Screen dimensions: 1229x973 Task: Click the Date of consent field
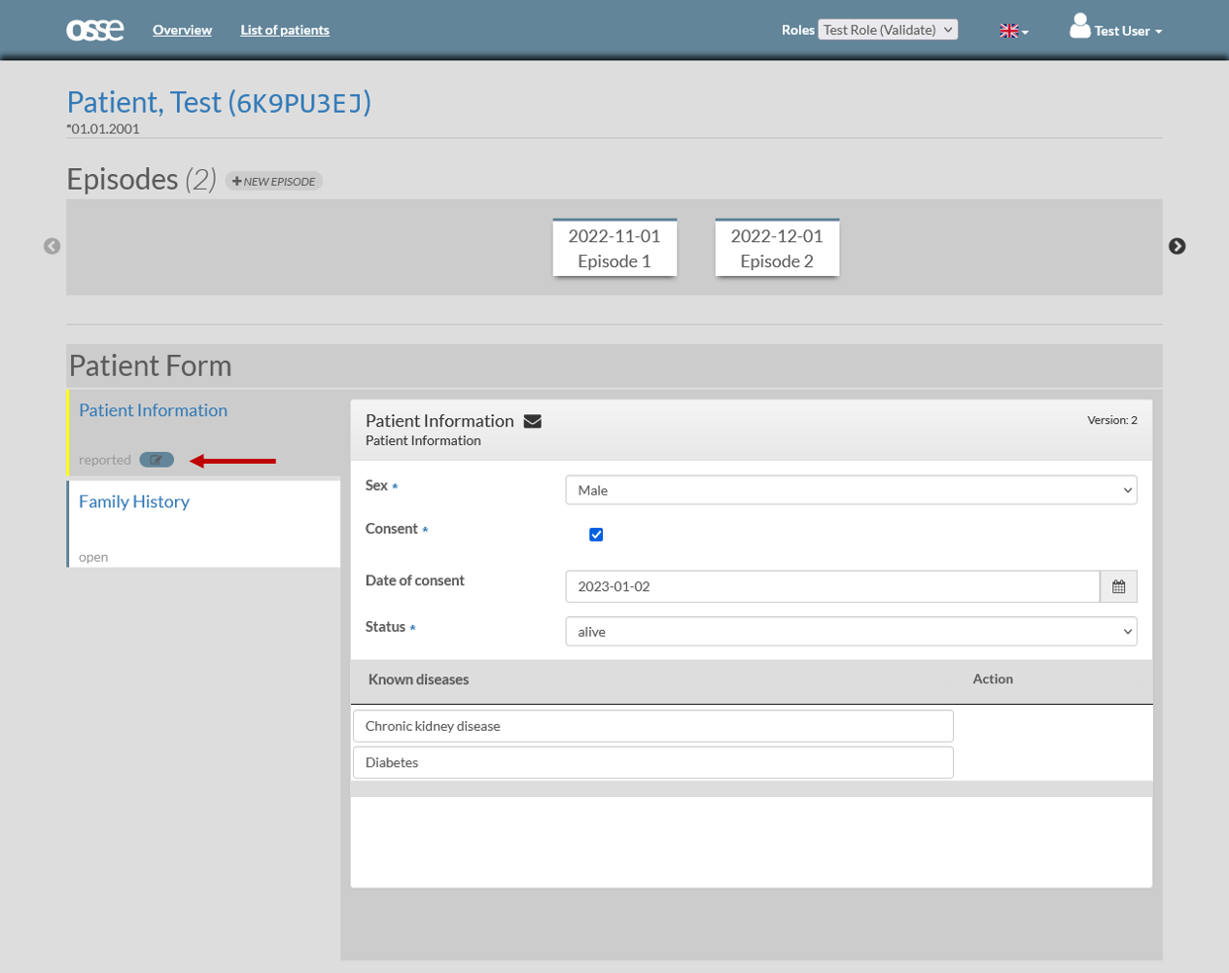click(832, 586)
